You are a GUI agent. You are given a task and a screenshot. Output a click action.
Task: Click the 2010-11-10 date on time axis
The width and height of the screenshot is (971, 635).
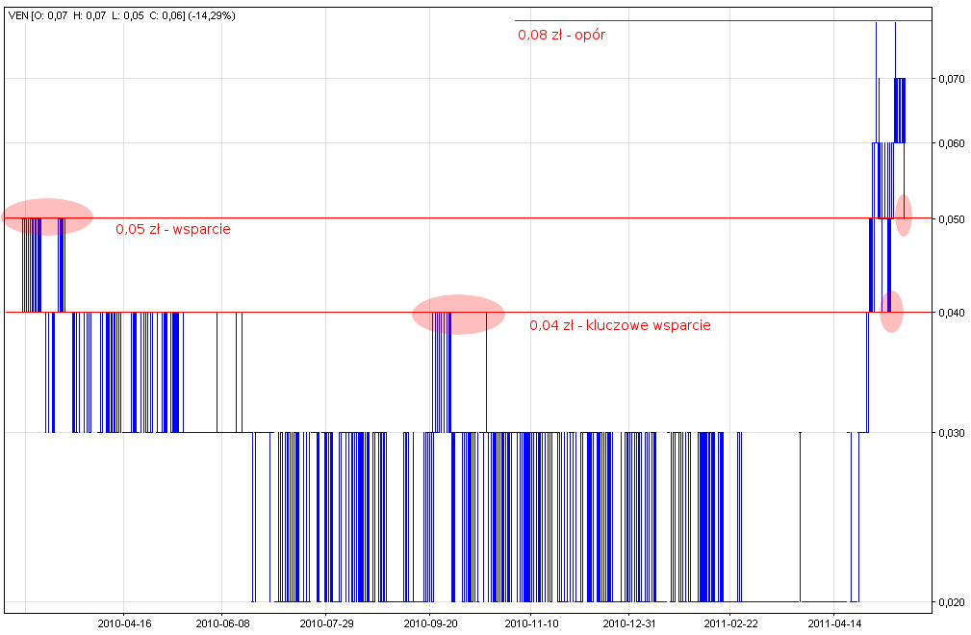(530, 623)
